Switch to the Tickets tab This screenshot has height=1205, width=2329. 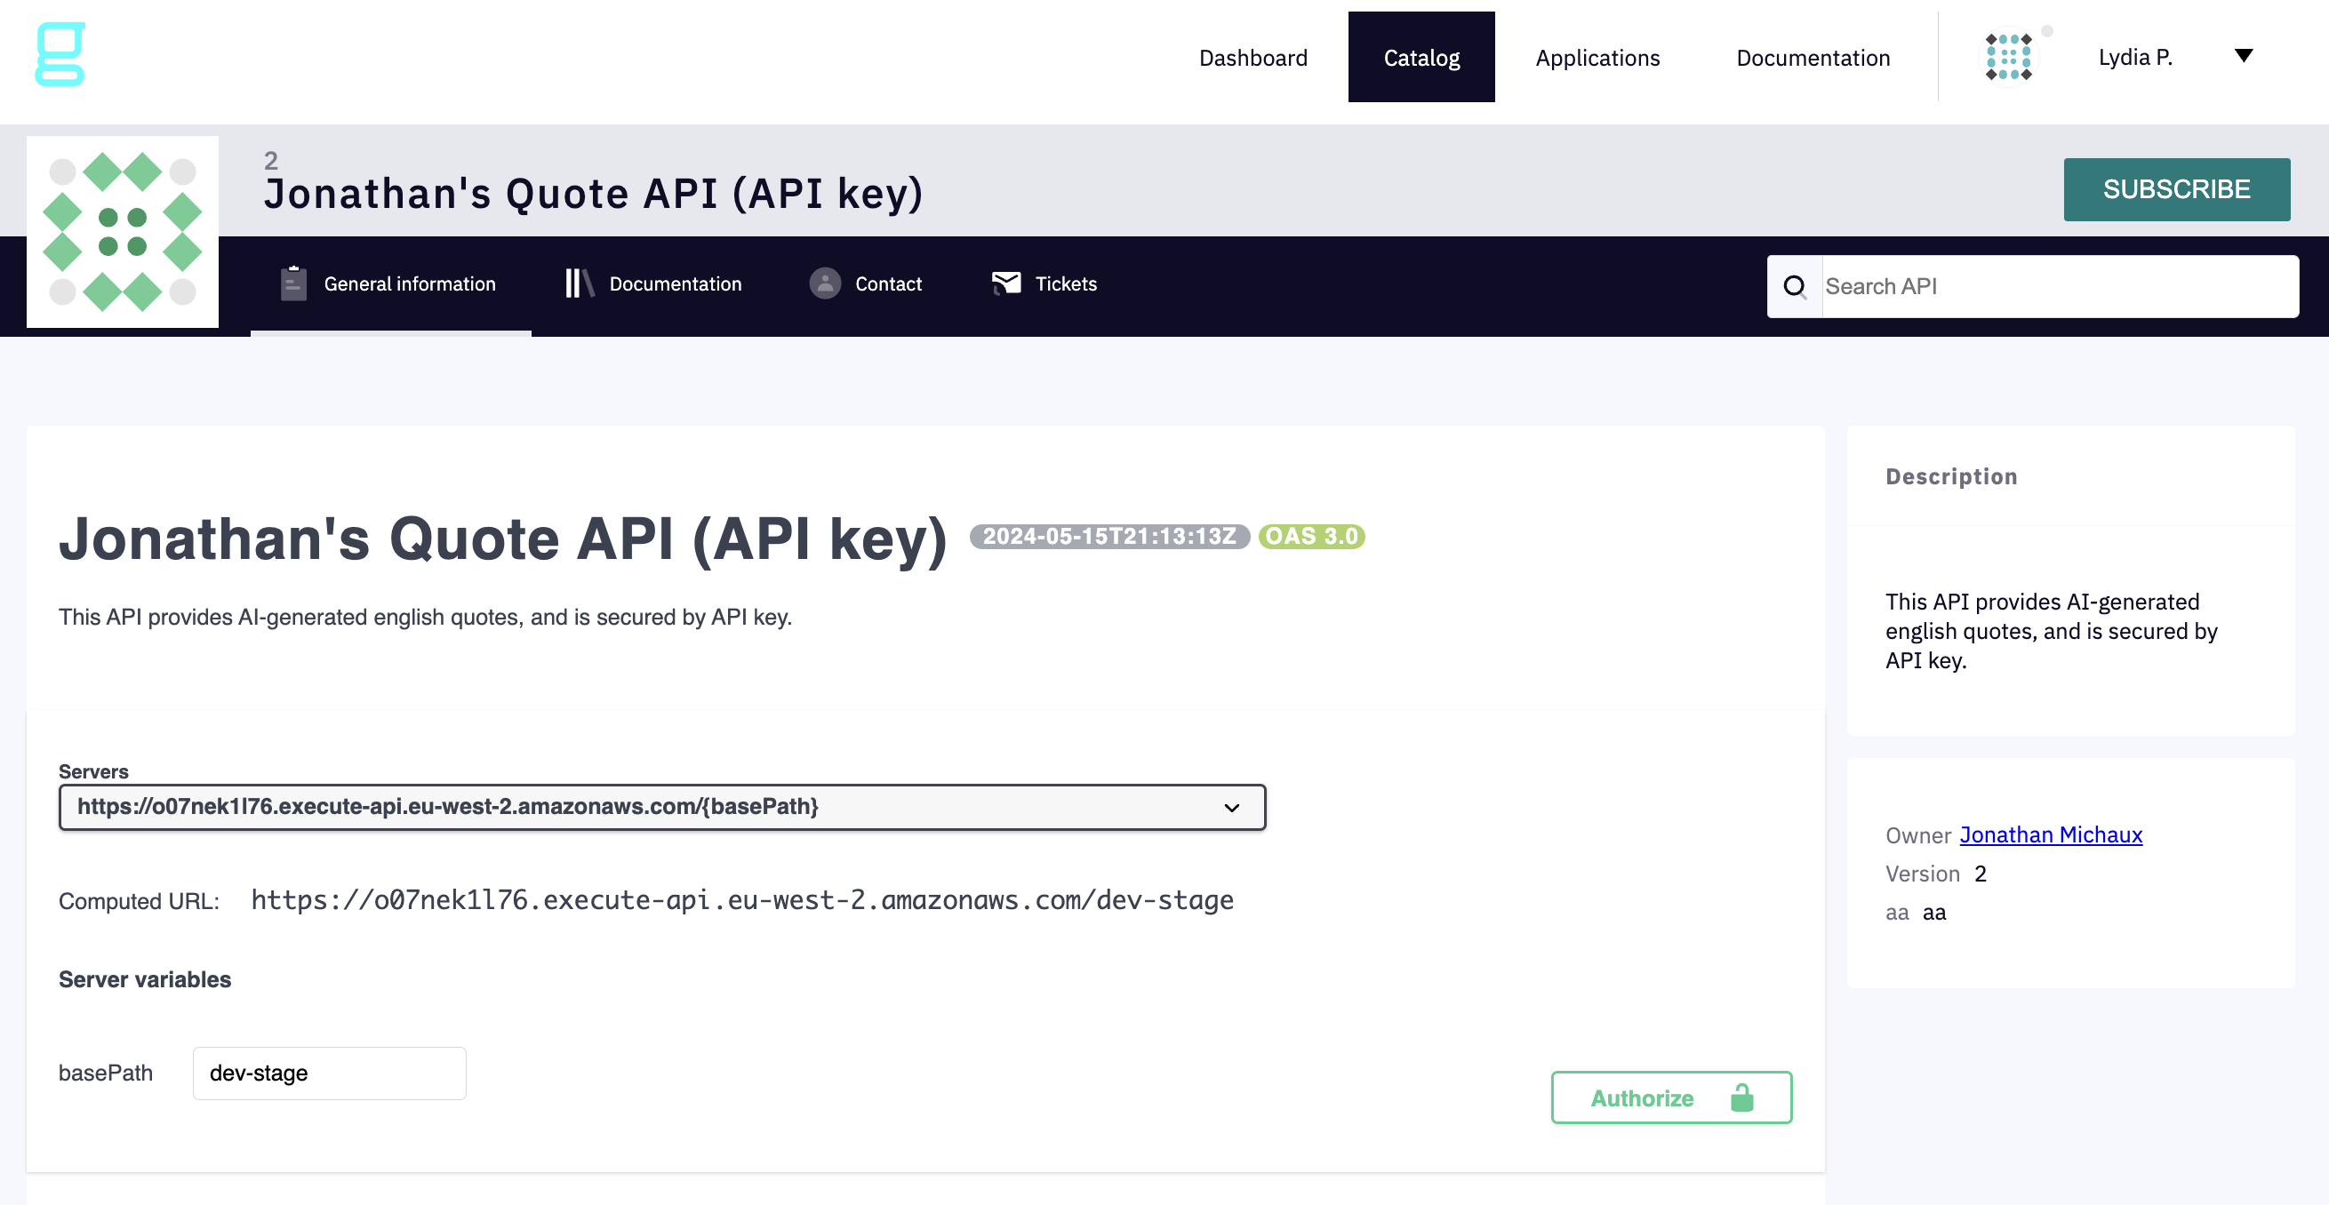click(1065, 283)
